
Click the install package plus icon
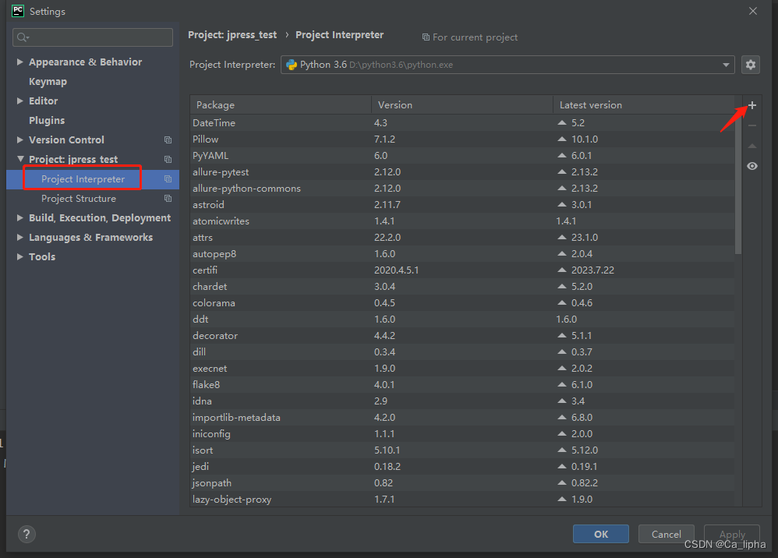coord(752,105)
